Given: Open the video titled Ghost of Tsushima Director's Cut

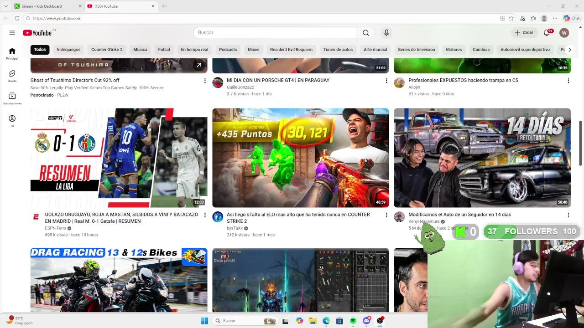Looking at the screenshot, I should [x=75, y=81].
